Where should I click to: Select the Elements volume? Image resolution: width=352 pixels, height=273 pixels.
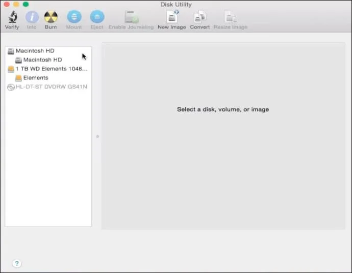48,78
